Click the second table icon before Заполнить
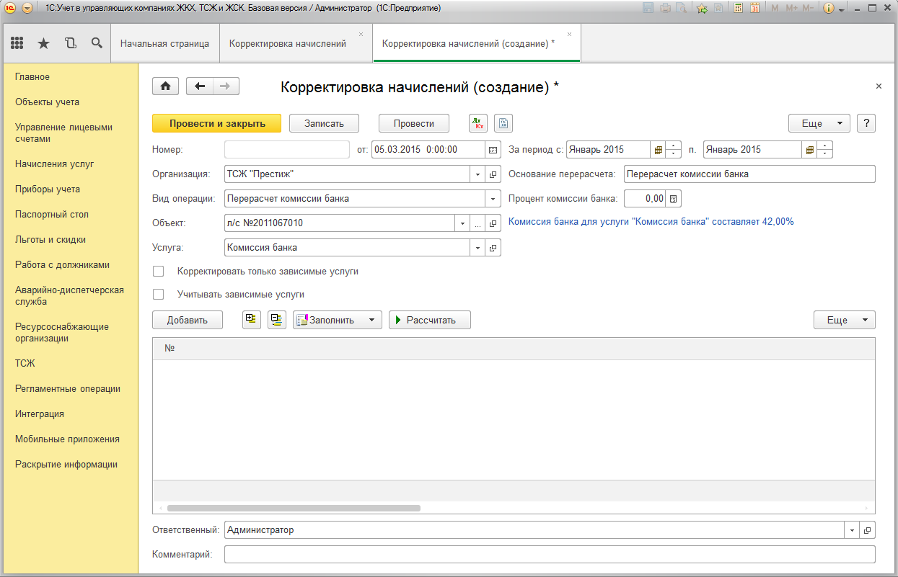898x577 pixels. pos(277,320)
